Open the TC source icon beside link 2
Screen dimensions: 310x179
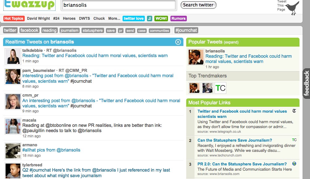click(294, 140)
